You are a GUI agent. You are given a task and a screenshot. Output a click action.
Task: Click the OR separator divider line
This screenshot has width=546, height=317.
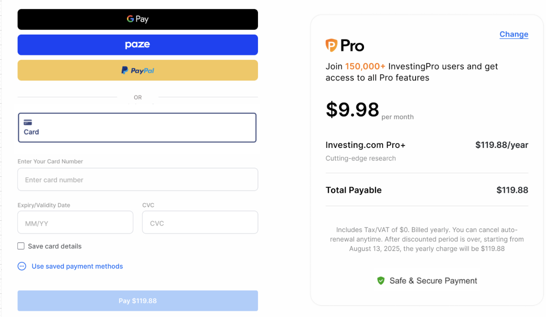(138, 97)
